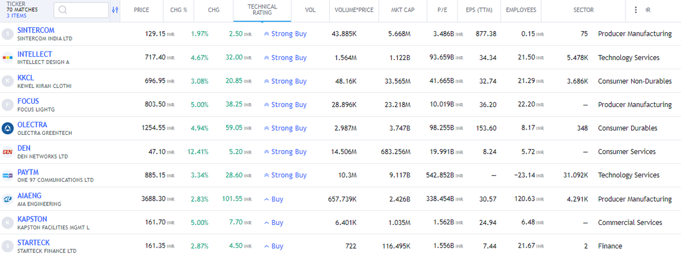Viewport: 681px width, 255px height.
Task: Click the PAYTM company logo icon
Action: coord(7,175)
